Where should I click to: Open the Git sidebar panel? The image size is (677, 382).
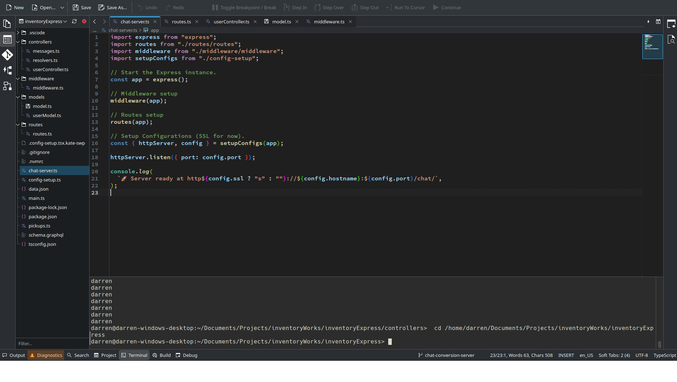coord(7,55)
